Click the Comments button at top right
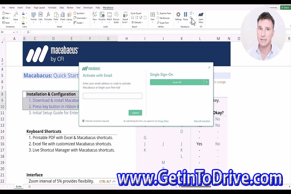This screenshot has width=291, height=194. click(271, 8)
